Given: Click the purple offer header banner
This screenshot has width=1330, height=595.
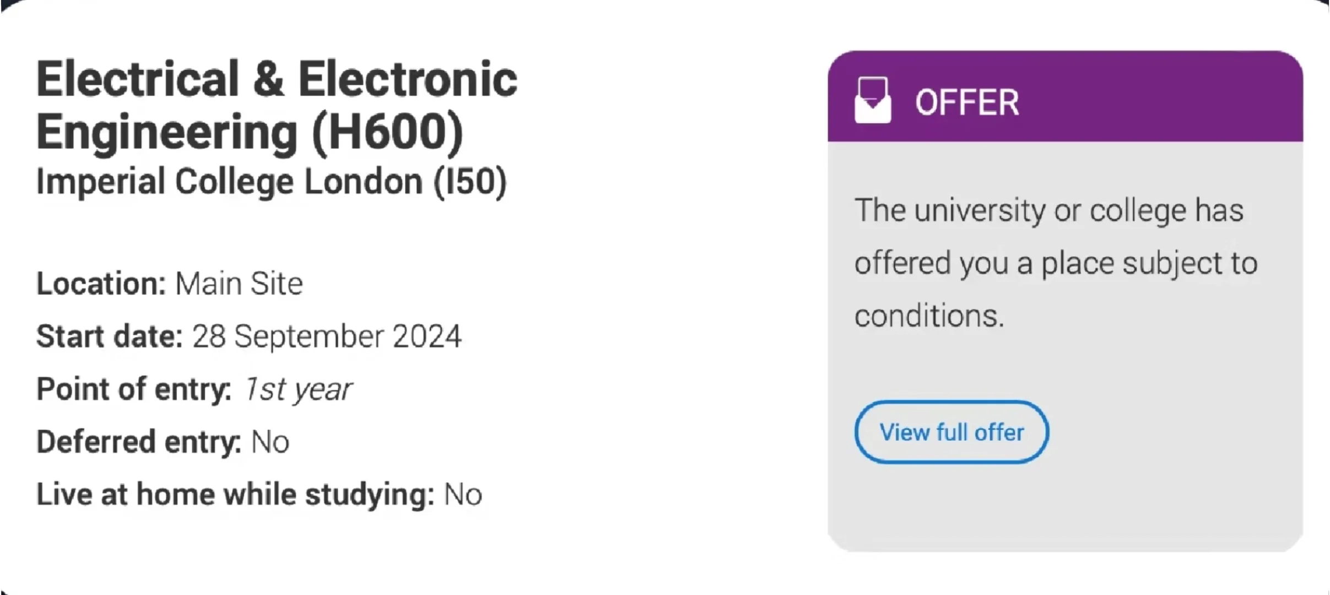Looking at the screenshot, I should coord(1065,96).
